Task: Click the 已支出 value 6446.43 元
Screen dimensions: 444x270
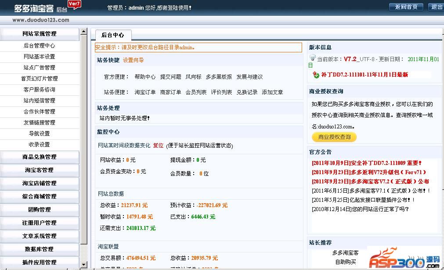Action: [203, 217]
